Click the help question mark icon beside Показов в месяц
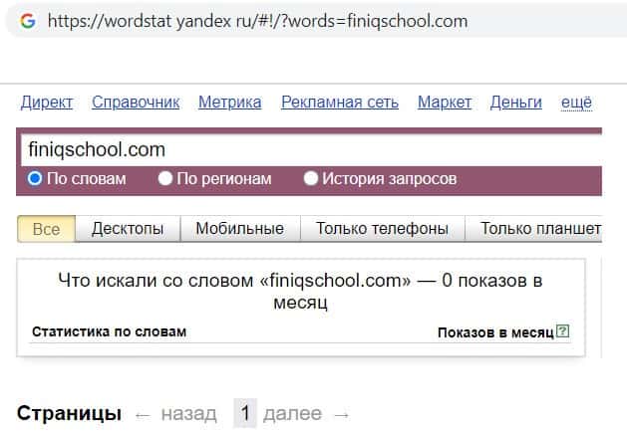The height and width of the screenshot is (432, 627). [563, 331]
